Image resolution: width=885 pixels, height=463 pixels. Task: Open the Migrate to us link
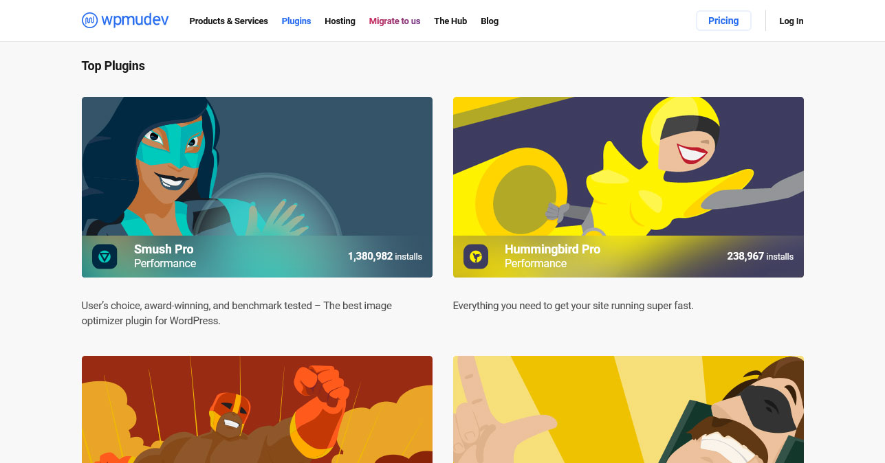[395, 21]
